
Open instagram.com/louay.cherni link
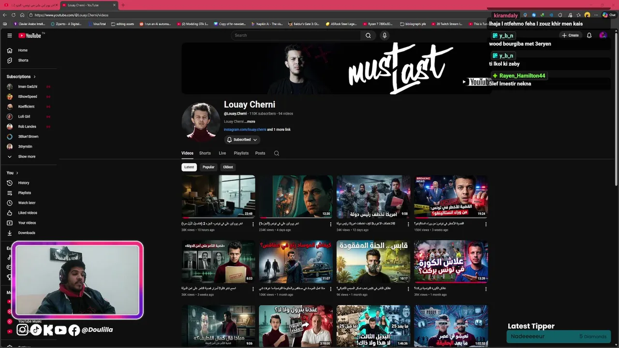tap(245, 130)
